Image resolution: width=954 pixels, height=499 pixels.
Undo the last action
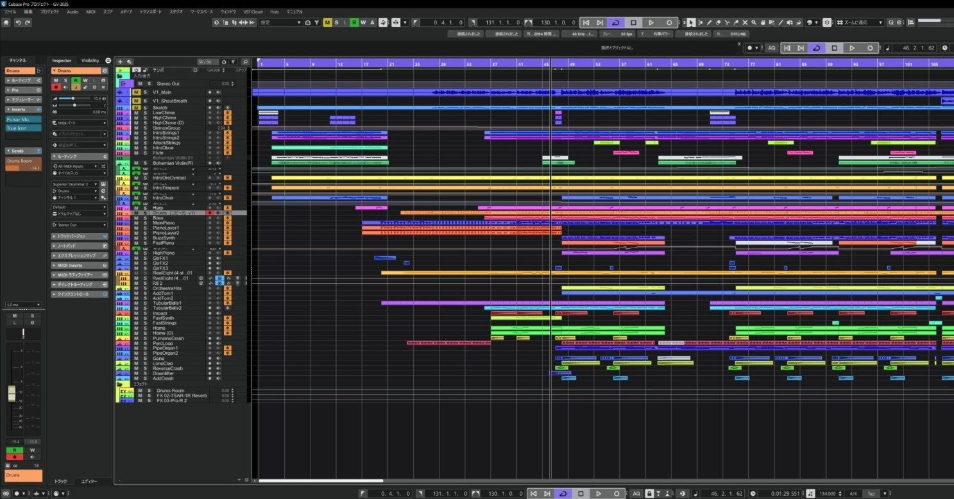click(17, 22)
